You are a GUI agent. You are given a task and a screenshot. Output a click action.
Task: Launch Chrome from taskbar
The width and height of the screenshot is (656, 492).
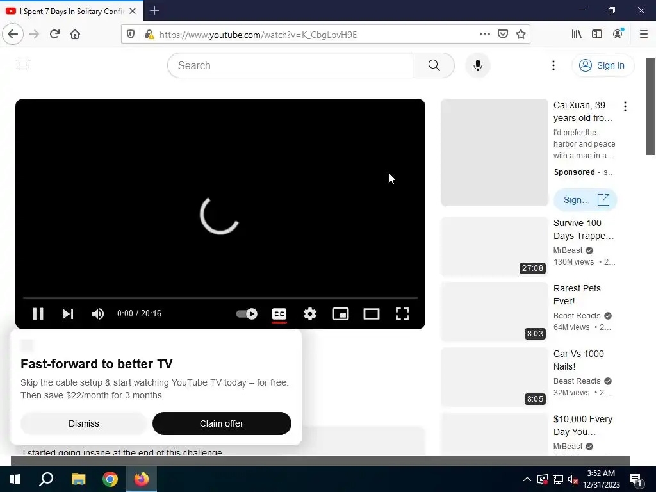click(110, 479)
